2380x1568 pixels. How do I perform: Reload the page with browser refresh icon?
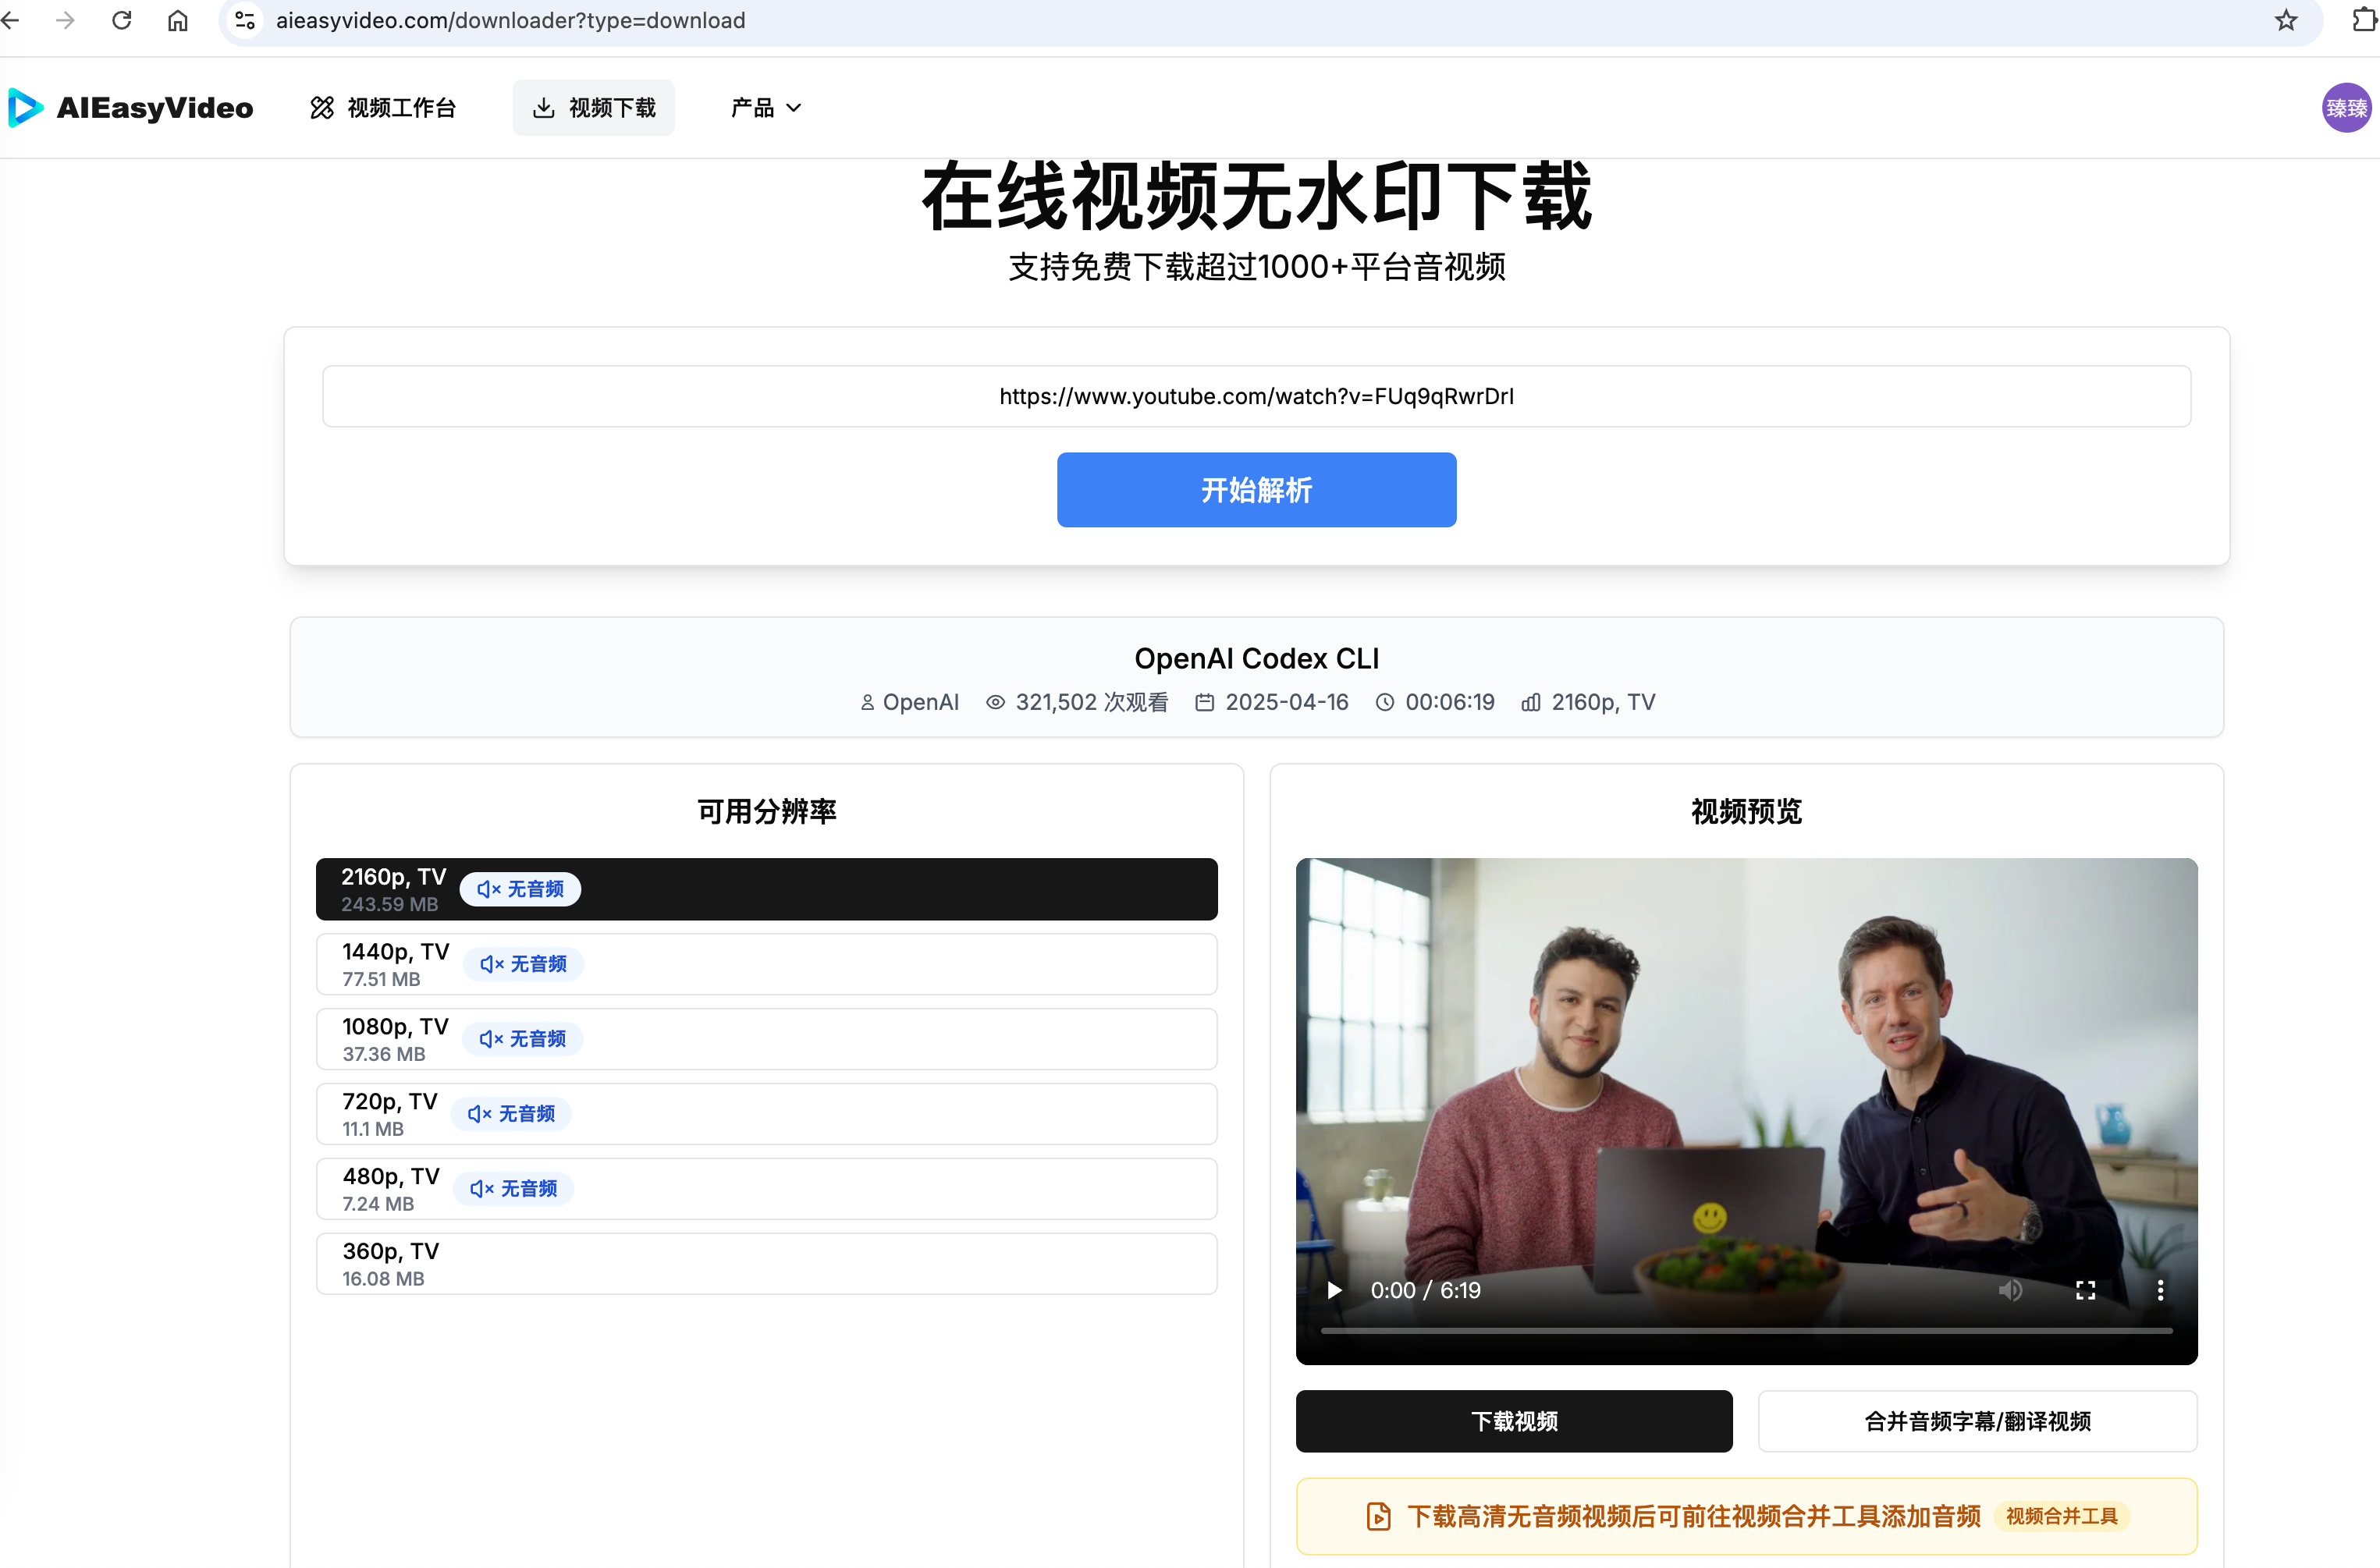(121, 20)
